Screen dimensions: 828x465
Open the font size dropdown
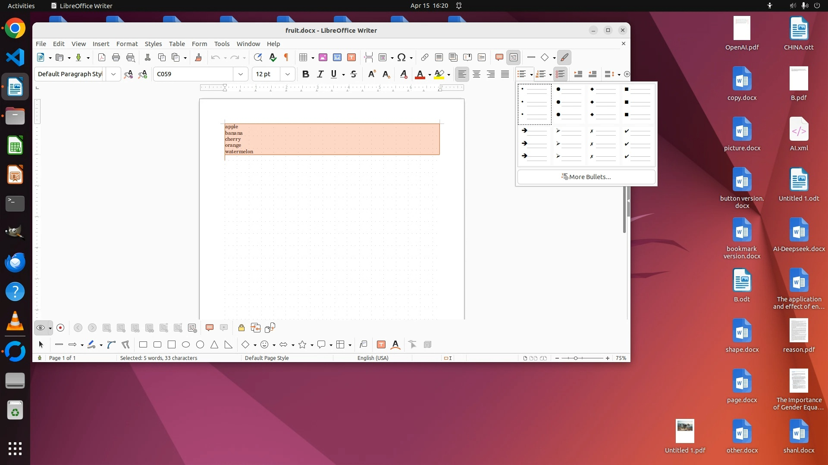point(287,74)
